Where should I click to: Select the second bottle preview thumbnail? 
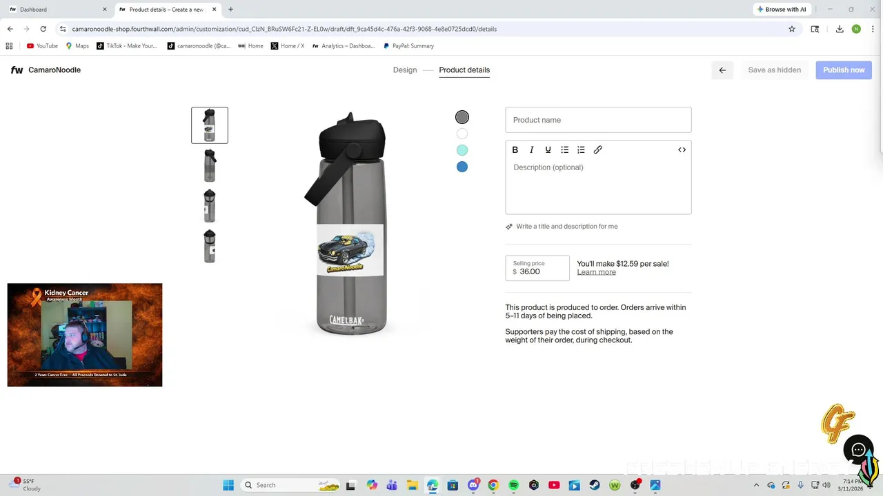click(210, 165)
